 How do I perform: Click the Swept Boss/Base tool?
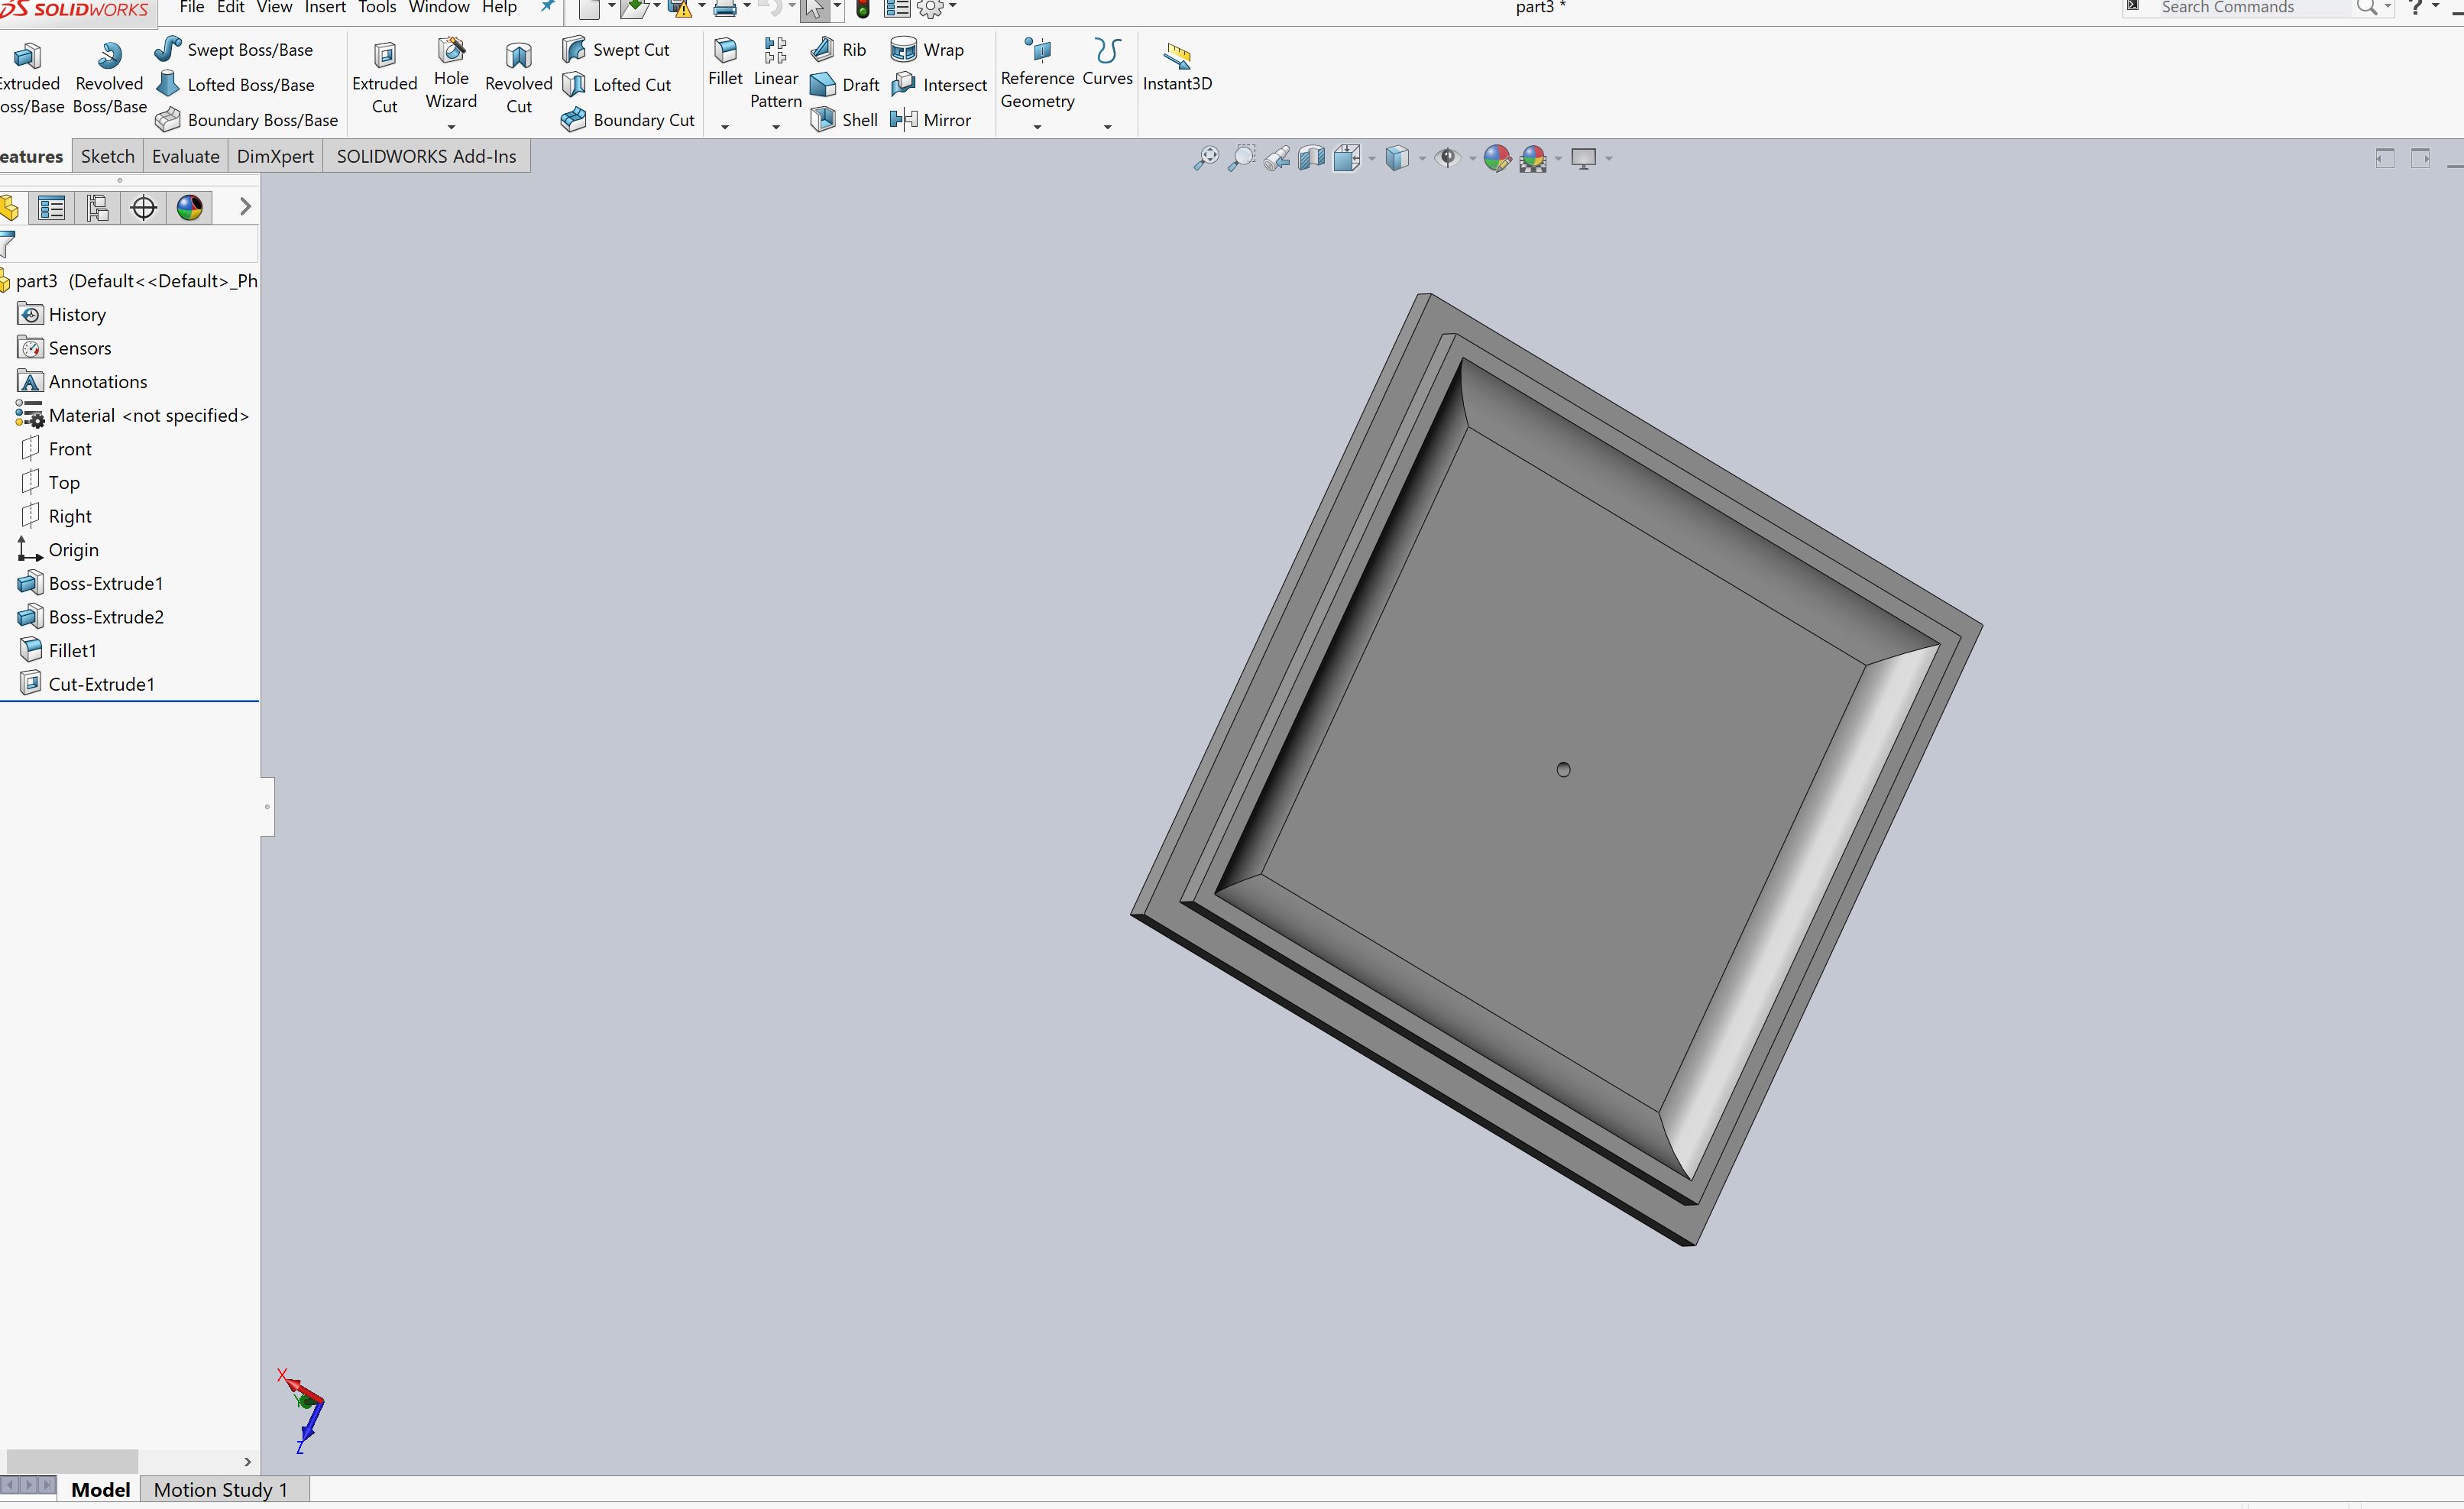(x=234, y=49)
